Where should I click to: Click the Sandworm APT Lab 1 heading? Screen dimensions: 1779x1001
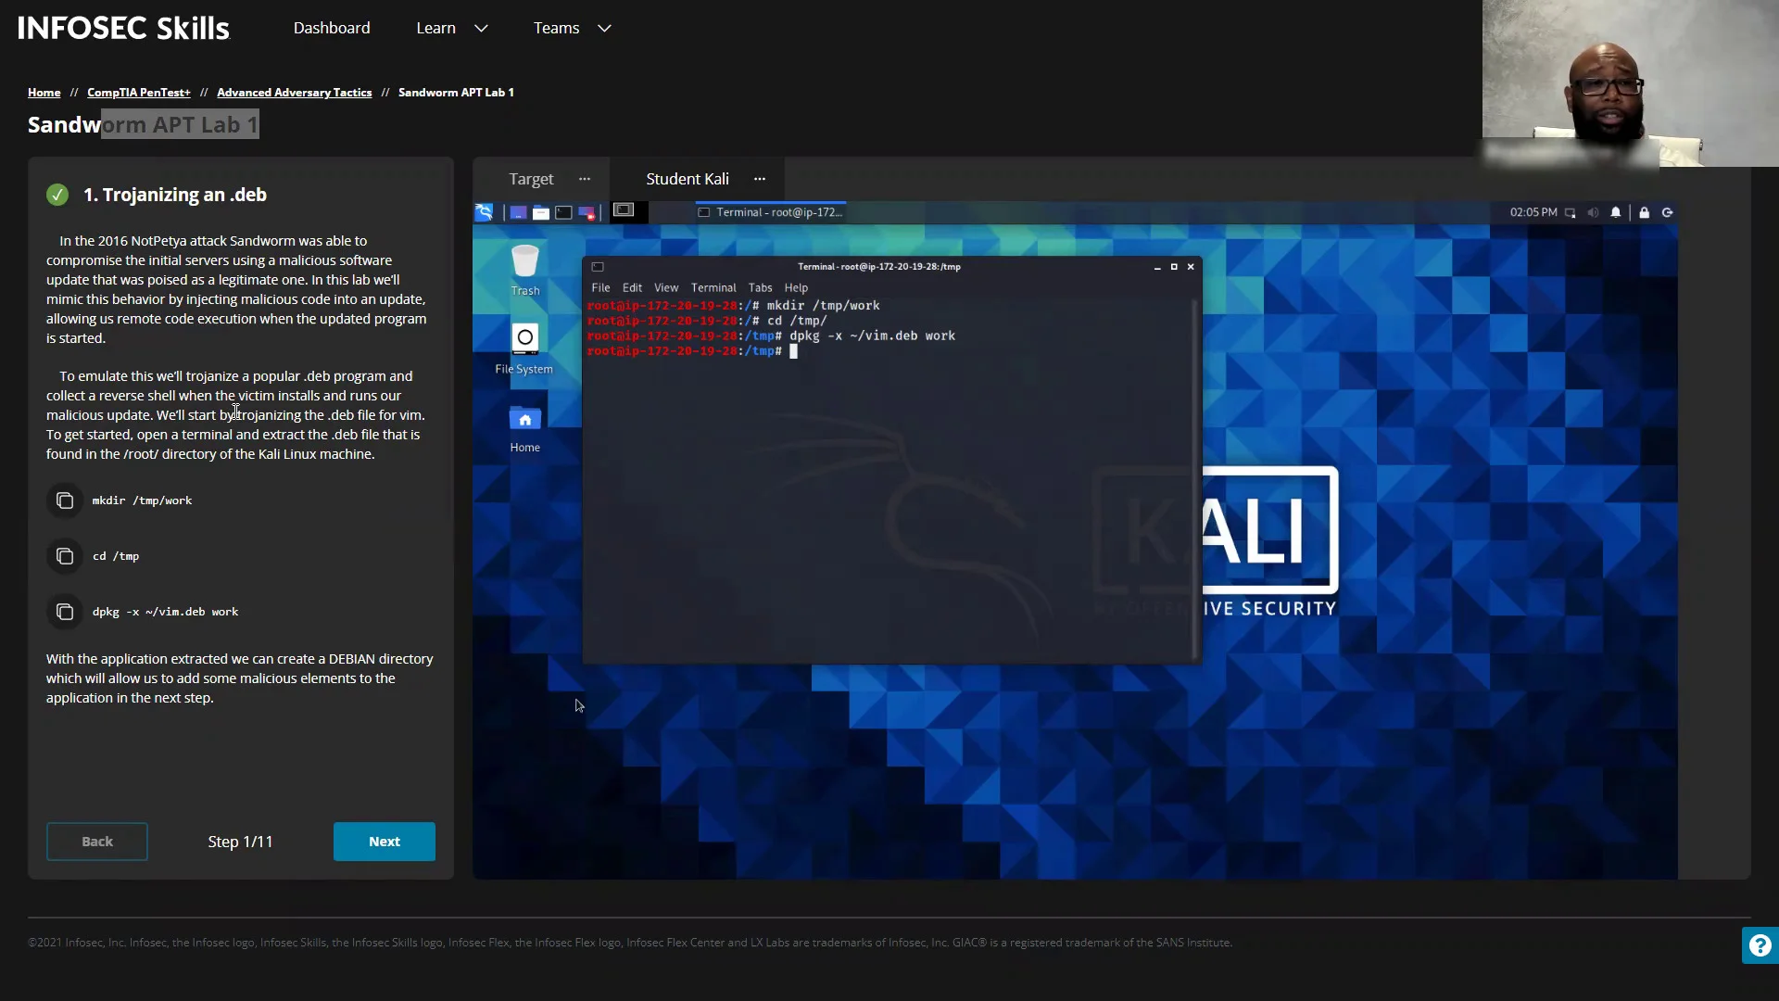(x=143, y=124)
